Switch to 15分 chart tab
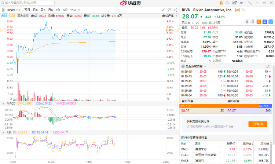 point(73,10)
